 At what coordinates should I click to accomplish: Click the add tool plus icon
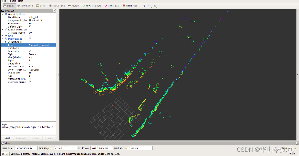click(x=144, y=6)
